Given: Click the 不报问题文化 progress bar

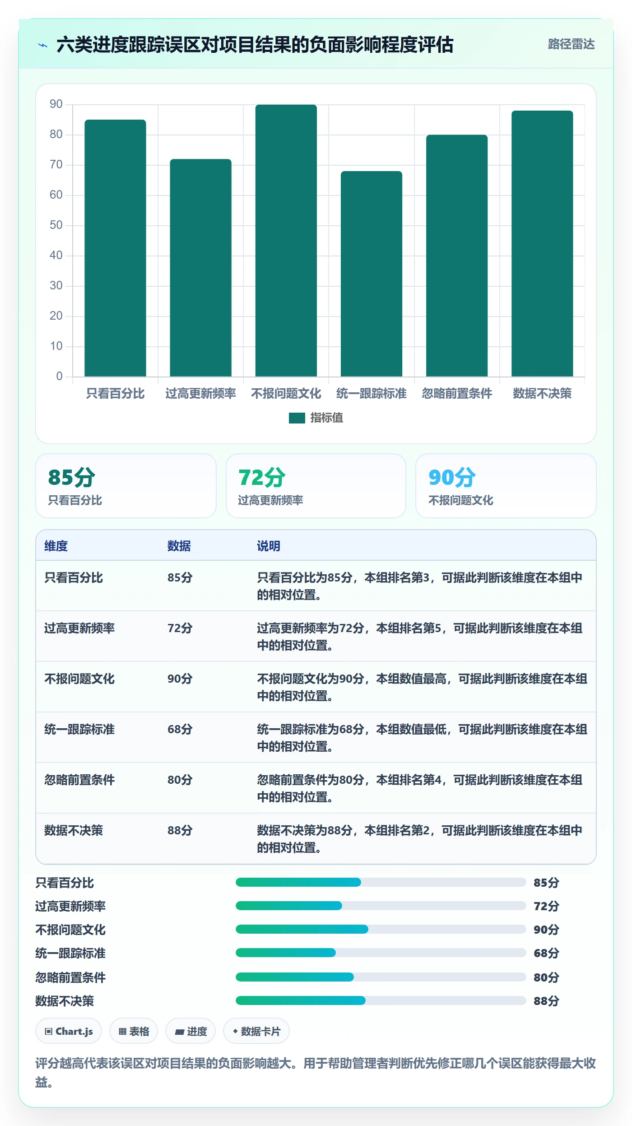Looking at the screenshot, I should pyautogui.click(x=381, y=929).
